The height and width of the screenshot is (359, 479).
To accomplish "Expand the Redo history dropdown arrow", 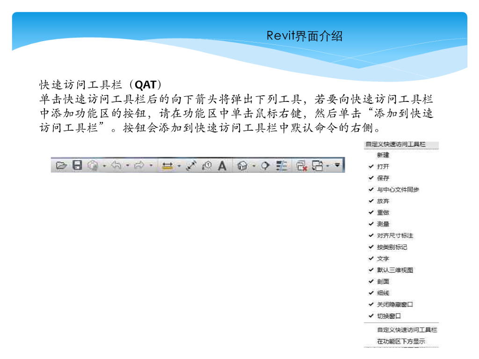I will pyautogui.click(x=151, y=165).
